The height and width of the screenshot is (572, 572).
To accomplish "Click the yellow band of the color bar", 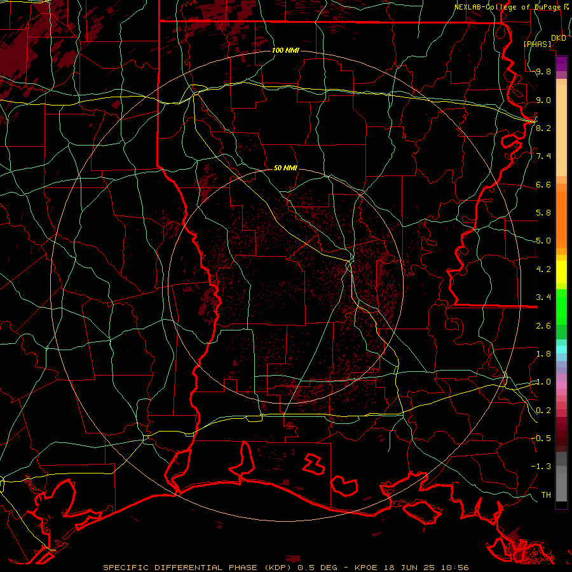I will coord(561,272).
